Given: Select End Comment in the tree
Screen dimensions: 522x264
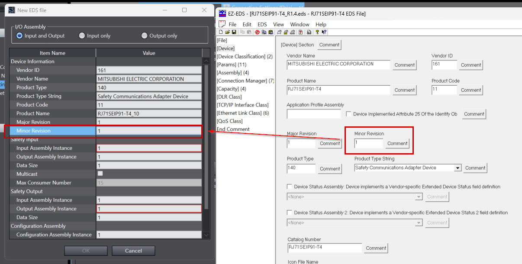Looking at the screenshot, I should tap(233, 129).
